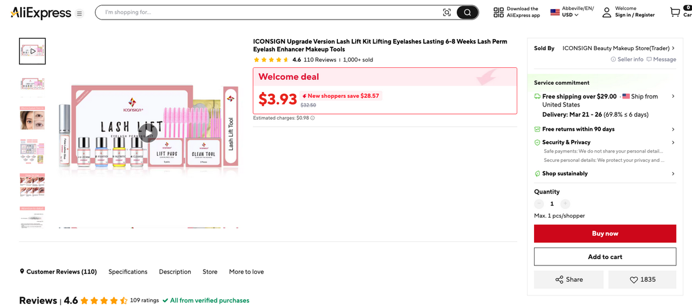The image size is (692, 308).
Task: Click the estimated charges info icon
Action: point(313,118)
